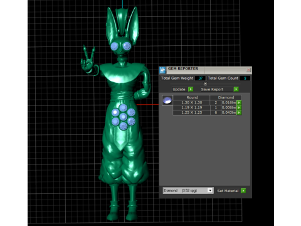The height and width of the screenshot is (226, 301).
Task: Select the 1.30 X 1.30 size cell
Action: tap(191, 102)
